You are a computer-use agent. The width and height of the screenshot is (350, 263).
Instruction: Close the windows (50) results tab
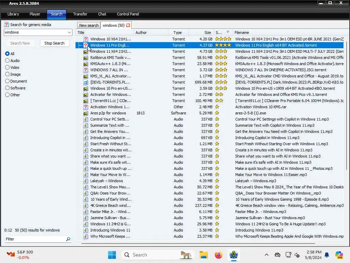(128, 25)
